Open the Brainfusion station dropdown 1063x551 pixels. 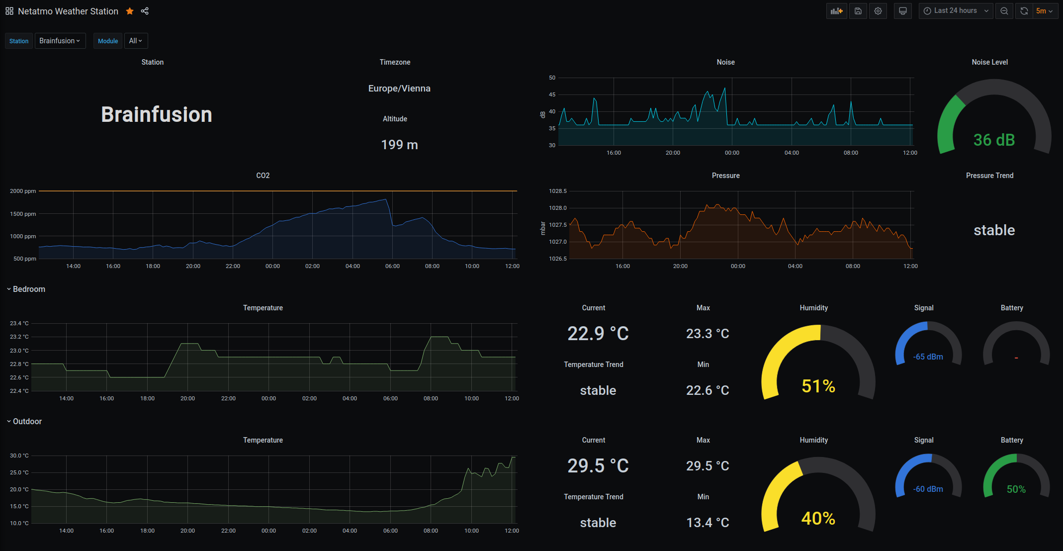(x=60, y=41)
